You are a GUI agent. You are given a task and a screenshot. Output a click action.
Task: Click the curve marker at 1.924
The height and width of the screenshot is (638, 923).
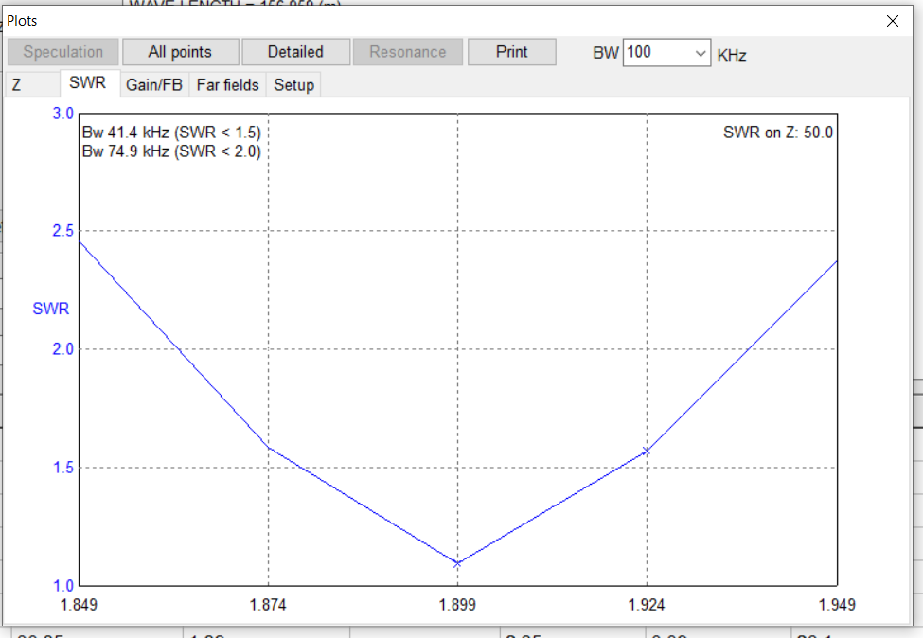(x=647, y=452)
